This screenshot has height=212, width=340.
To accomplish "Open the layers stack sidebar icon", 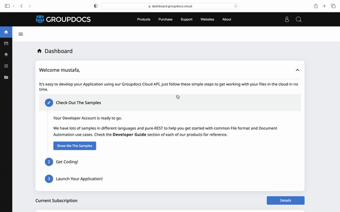I will point(6,54).
